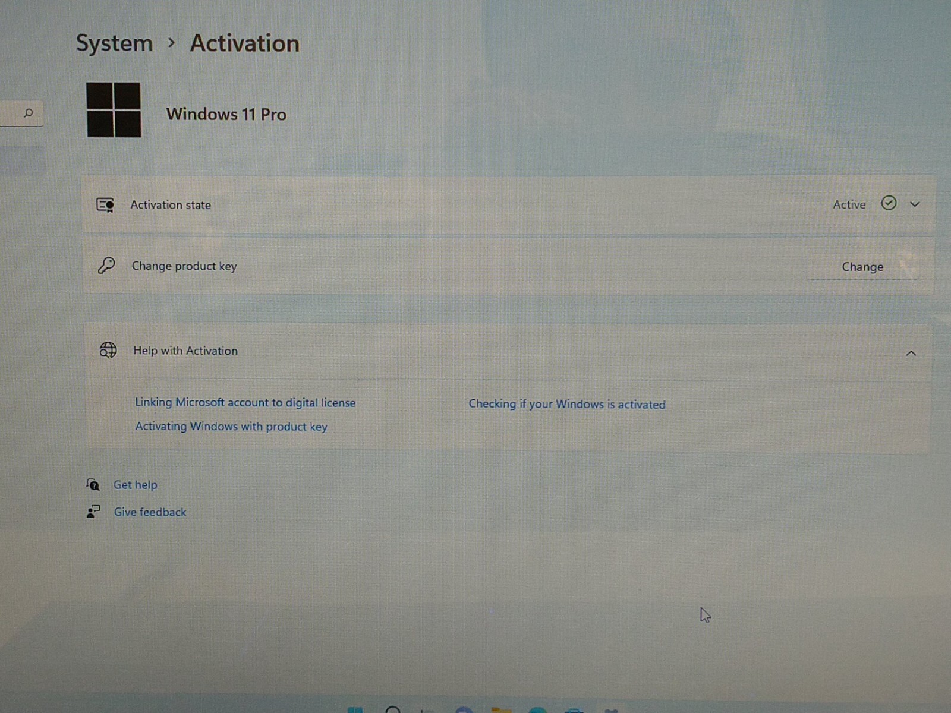Click the Give feedback icon

93,512
